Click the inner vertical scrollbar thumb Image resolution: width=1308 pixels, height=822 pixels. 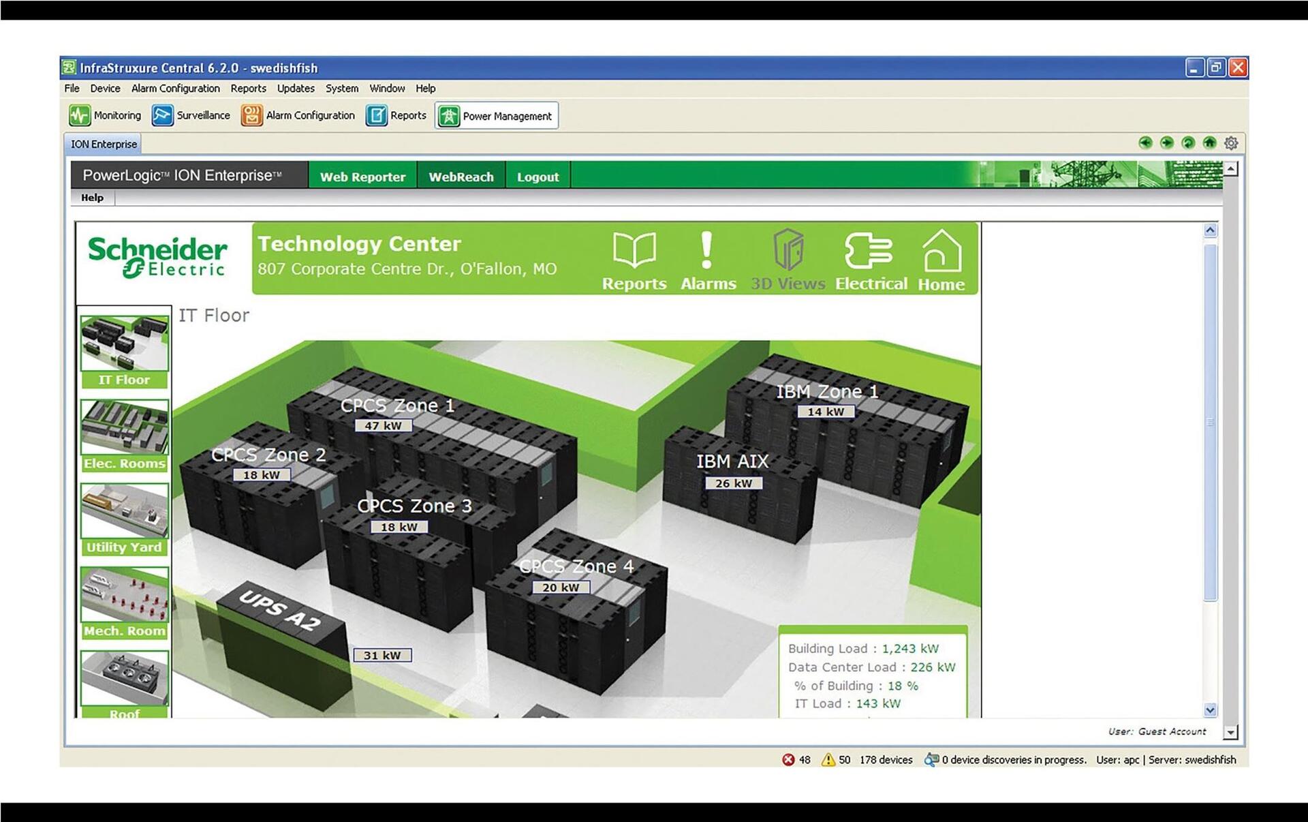[1210, 421]
